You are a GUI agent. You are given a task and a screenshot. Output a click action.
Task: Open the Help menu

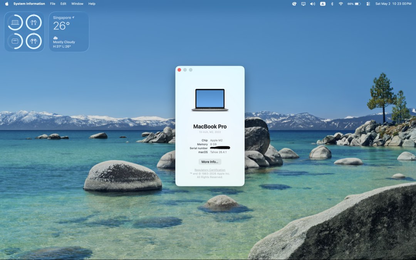coord(92,4)
